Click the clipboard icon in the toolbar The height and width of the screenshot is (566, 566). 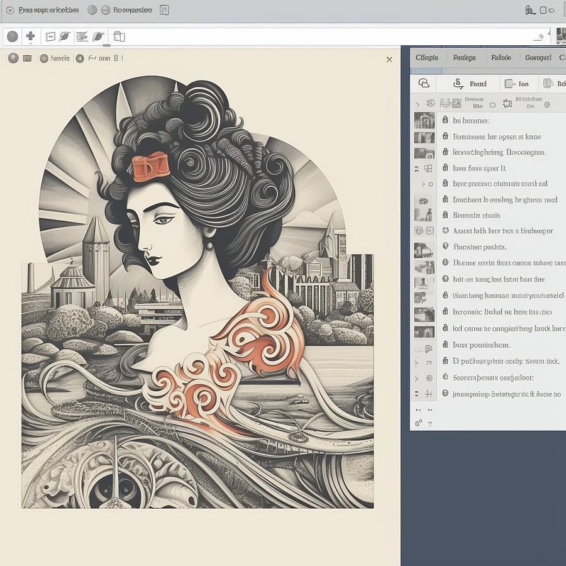[x=119, y=36]
